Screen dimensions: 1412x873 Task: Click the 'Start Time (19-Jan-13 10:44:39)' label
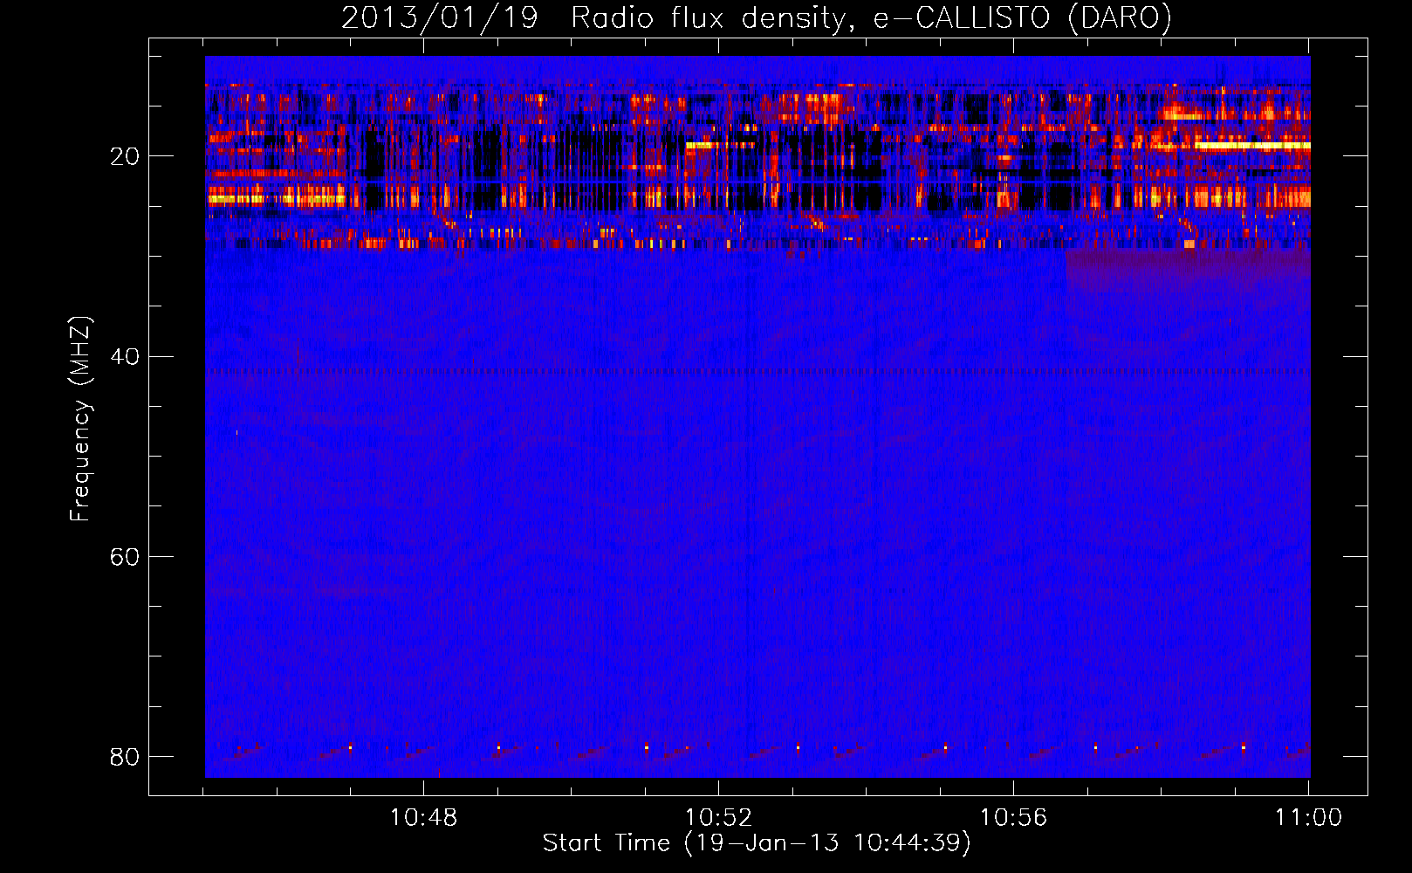tap(757, 843)
